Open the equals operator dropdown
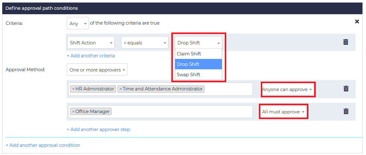Screen dimensions: 366x155 click(144, 43)
